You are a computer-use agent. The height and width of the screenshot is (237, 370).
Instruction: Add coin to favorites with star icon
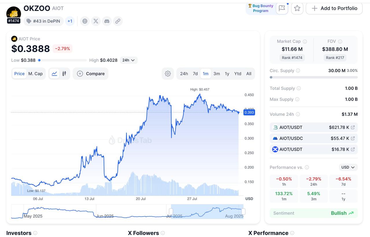(x=297, y=8)
